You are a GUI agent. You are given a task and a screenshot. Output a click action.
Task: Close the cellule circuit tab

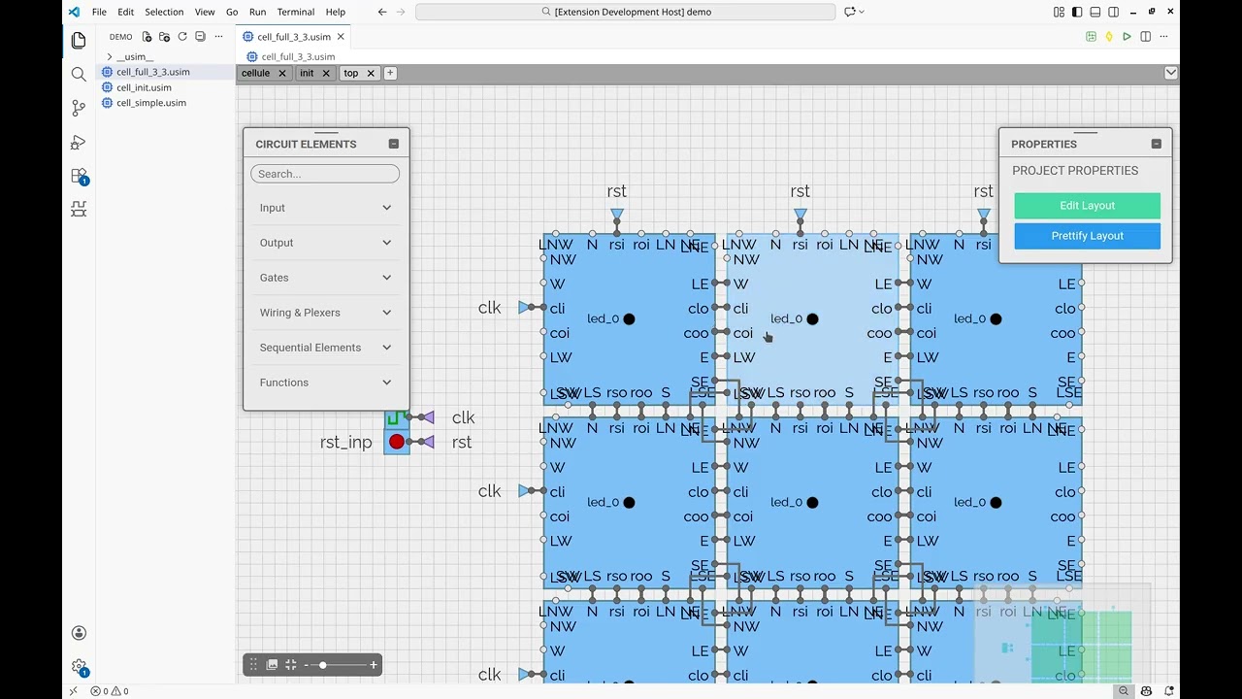tap(282, 73)
